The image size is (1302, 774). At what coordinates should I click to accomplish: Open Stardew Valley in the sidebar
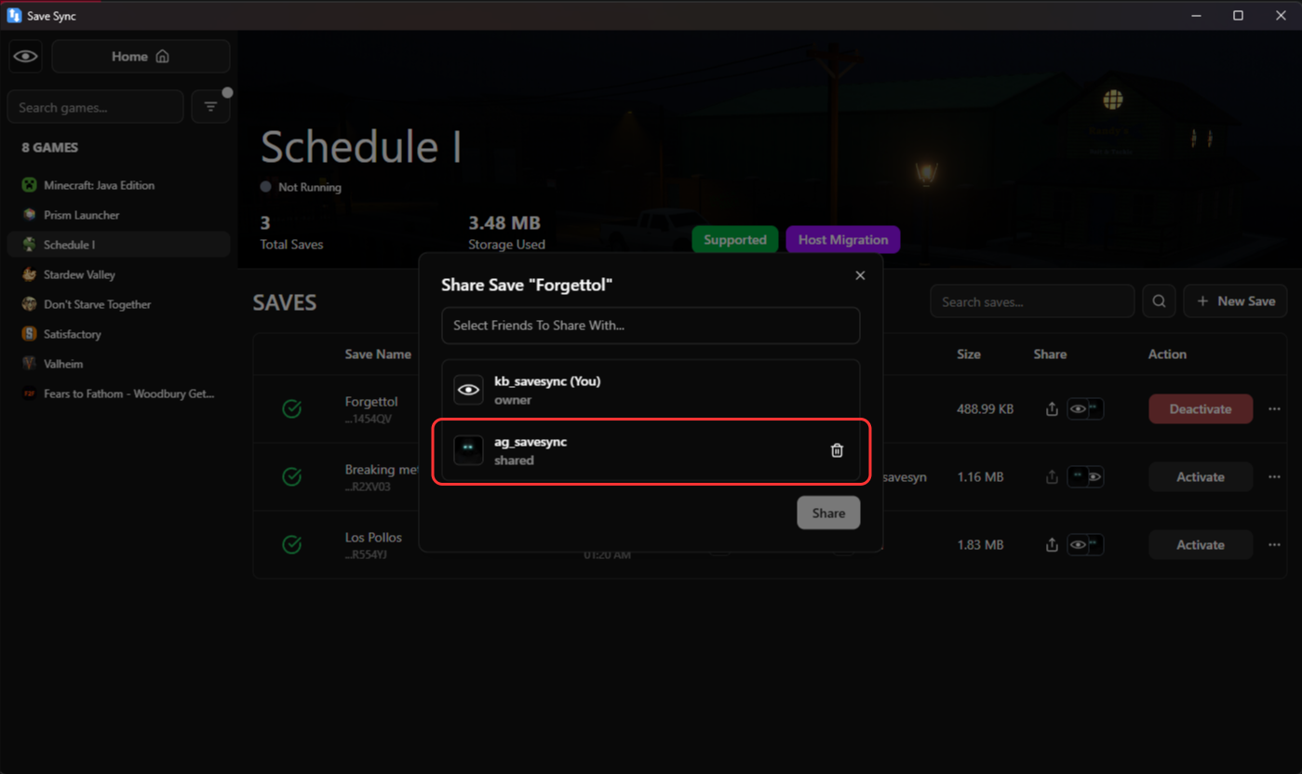[x=118, y=274]
